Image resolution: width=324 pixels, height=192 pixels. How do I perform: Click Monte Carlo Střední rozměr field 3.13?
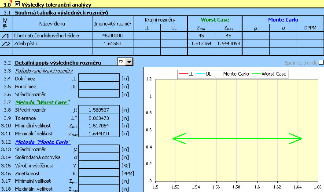tap(99, 149)
